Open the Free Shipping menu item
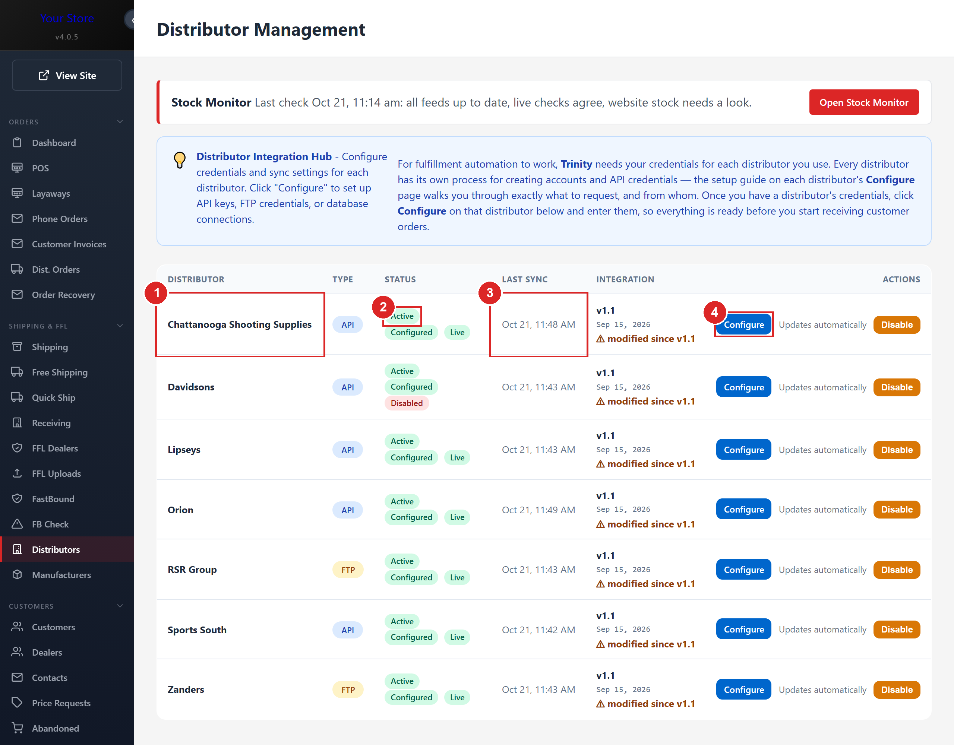The height and width of the screenshot is (745, 954). (67, 372)
